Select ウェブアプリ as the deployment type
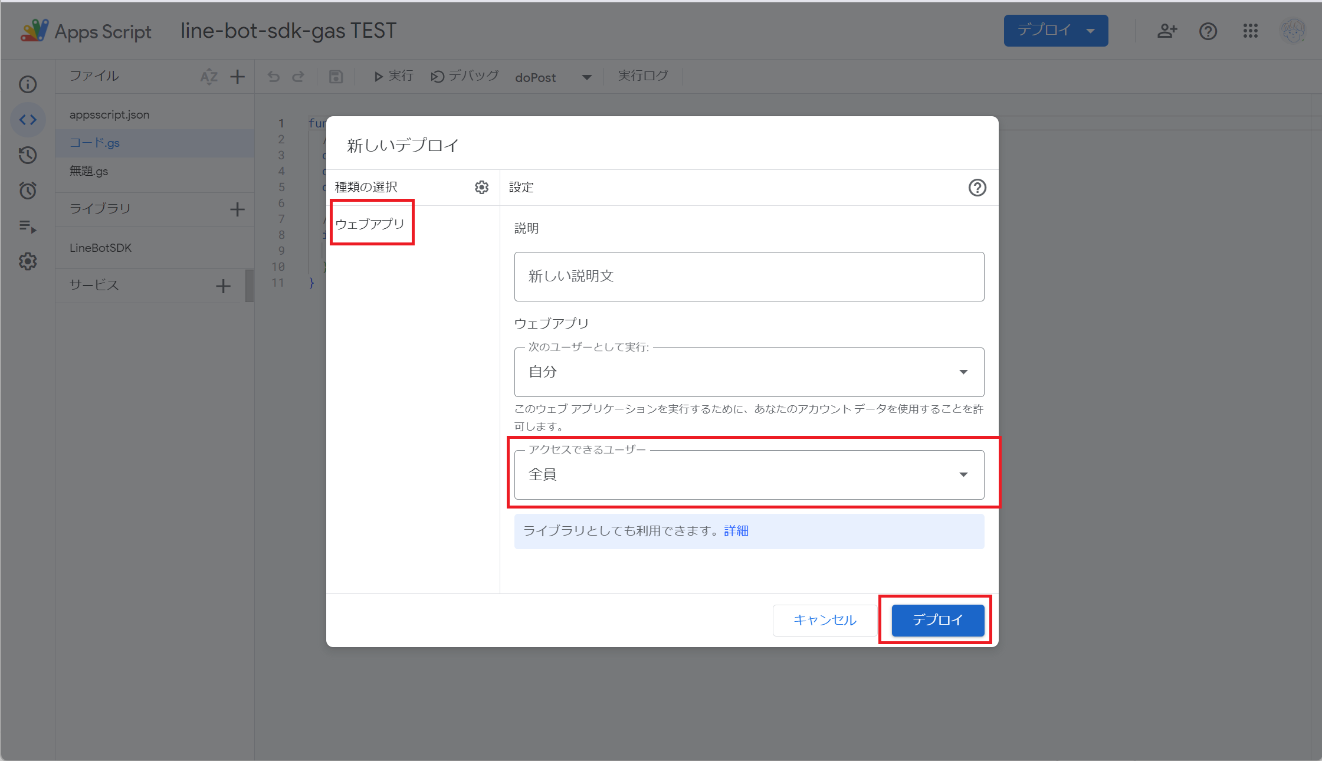The image size is (1322, 761). coord(370,223)
